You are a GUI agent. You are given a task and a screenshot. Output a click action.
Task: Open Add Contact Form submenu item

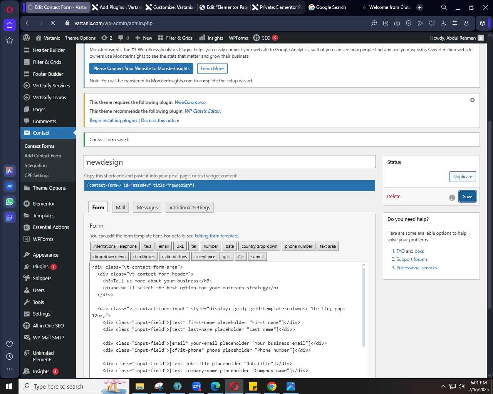tap(43, 156)
